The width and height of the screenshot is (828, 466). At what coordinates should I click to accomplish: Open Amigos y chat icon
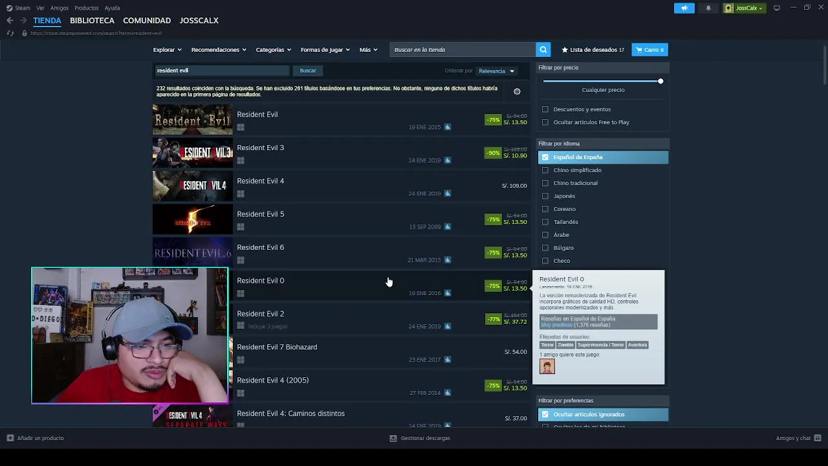pos(818,438)
